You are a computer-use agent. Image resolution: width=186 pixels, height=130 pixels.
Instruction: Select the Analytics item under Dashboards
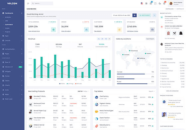coord(8,17)
